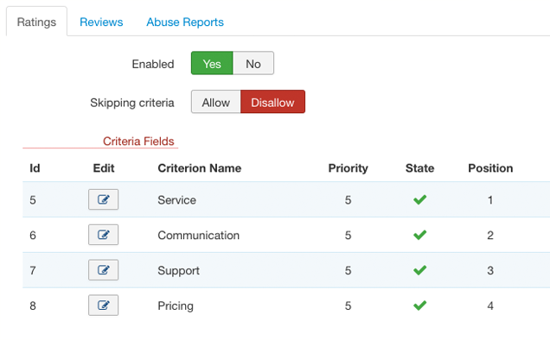Screen dimensions: 550x340
Task: Click the Support row state checkmark
Action: point(419,270)
